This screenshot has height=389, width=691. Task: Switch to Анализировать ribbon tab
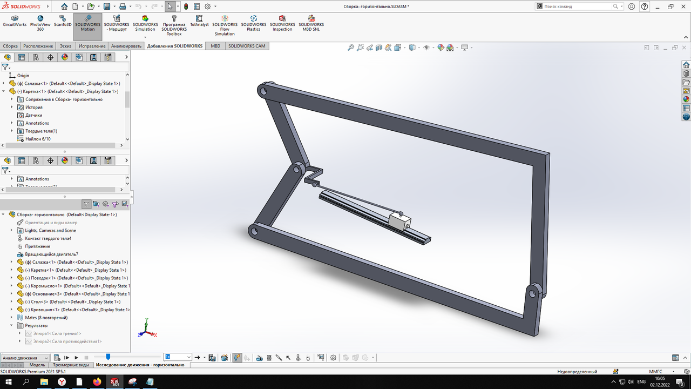click(126, 46)
